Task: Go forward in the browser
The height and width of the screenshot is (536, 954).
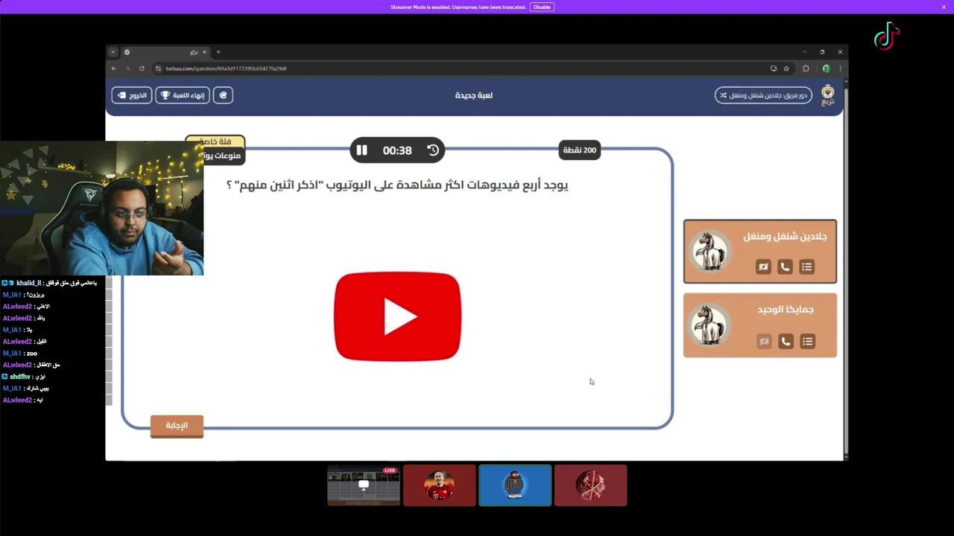Action: [127, 68]
